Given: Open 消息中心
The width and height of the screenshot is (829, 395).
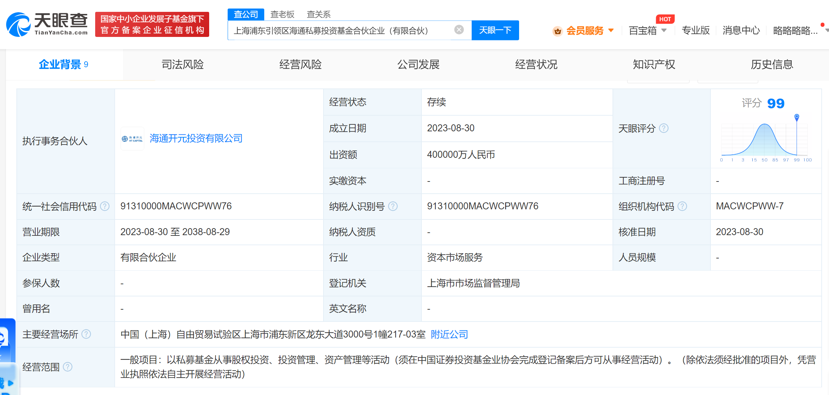Looking at the screenshot, I should point(741,30).
